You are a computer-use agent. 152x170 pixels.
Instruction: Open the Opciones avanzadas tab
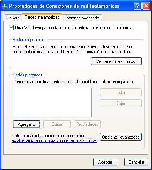click(82, 18)
